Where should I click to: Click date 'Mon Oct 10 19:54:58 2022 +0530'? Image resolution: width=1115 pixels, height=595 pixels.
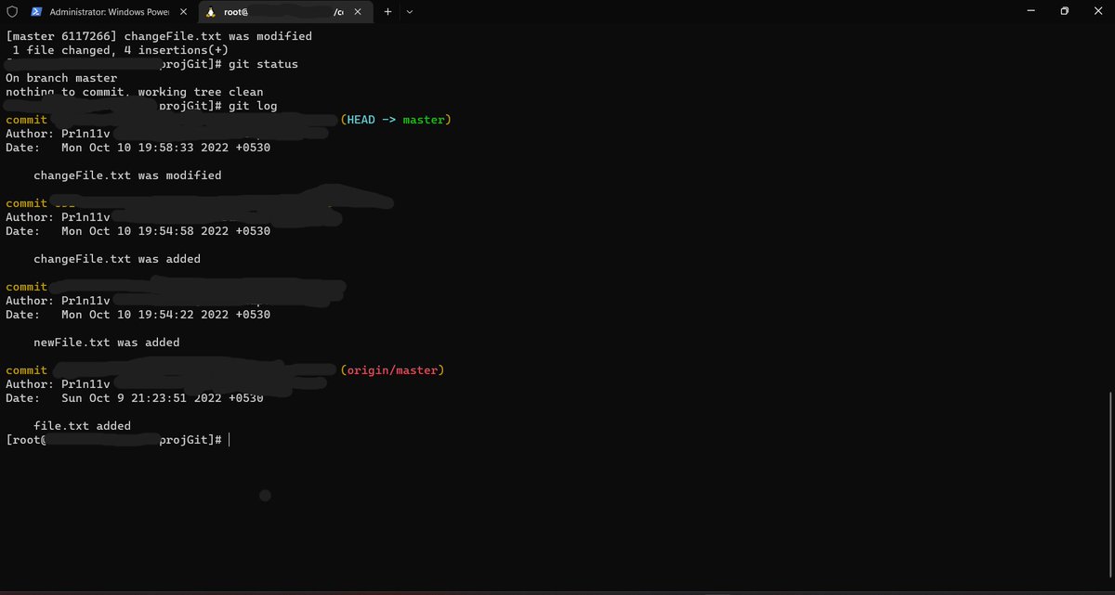pyautogui.click(x=166, y=231)
